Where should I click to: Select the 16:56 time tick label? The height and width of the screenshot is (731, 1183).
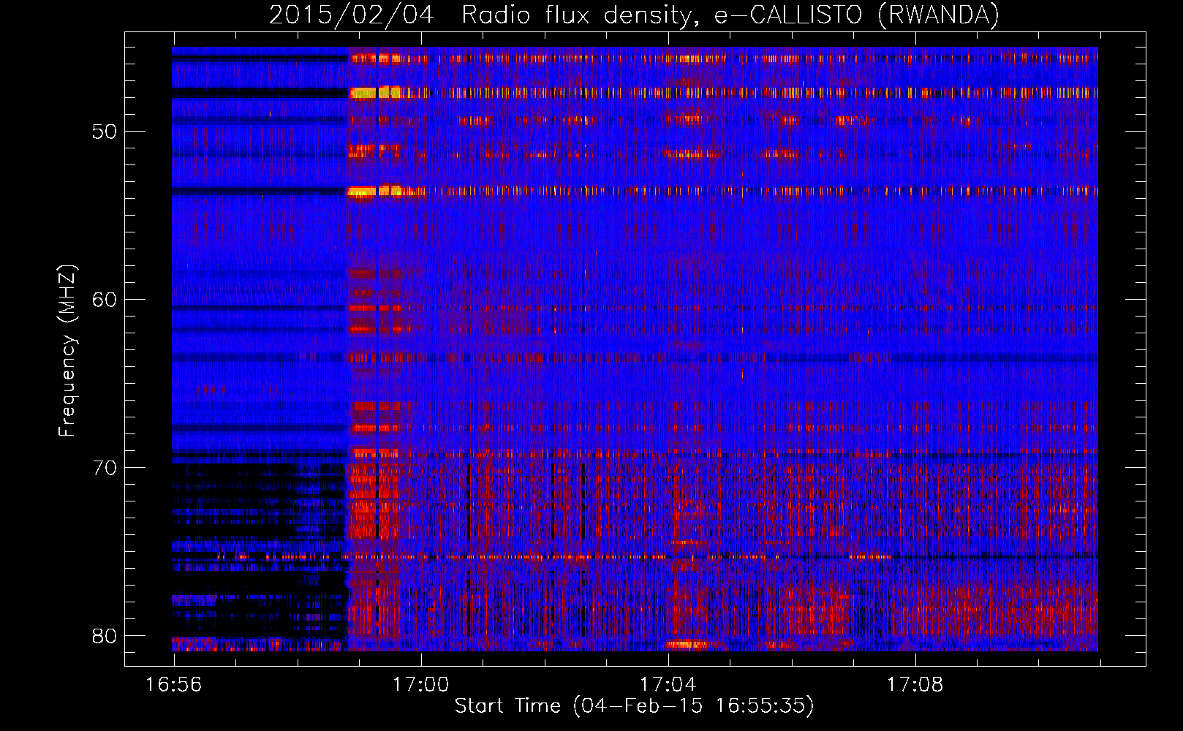[x=174, y=685]
